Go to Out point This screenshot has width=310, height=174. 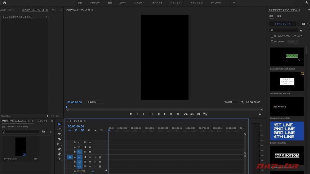pyautogui.click(x=178, y=114)
